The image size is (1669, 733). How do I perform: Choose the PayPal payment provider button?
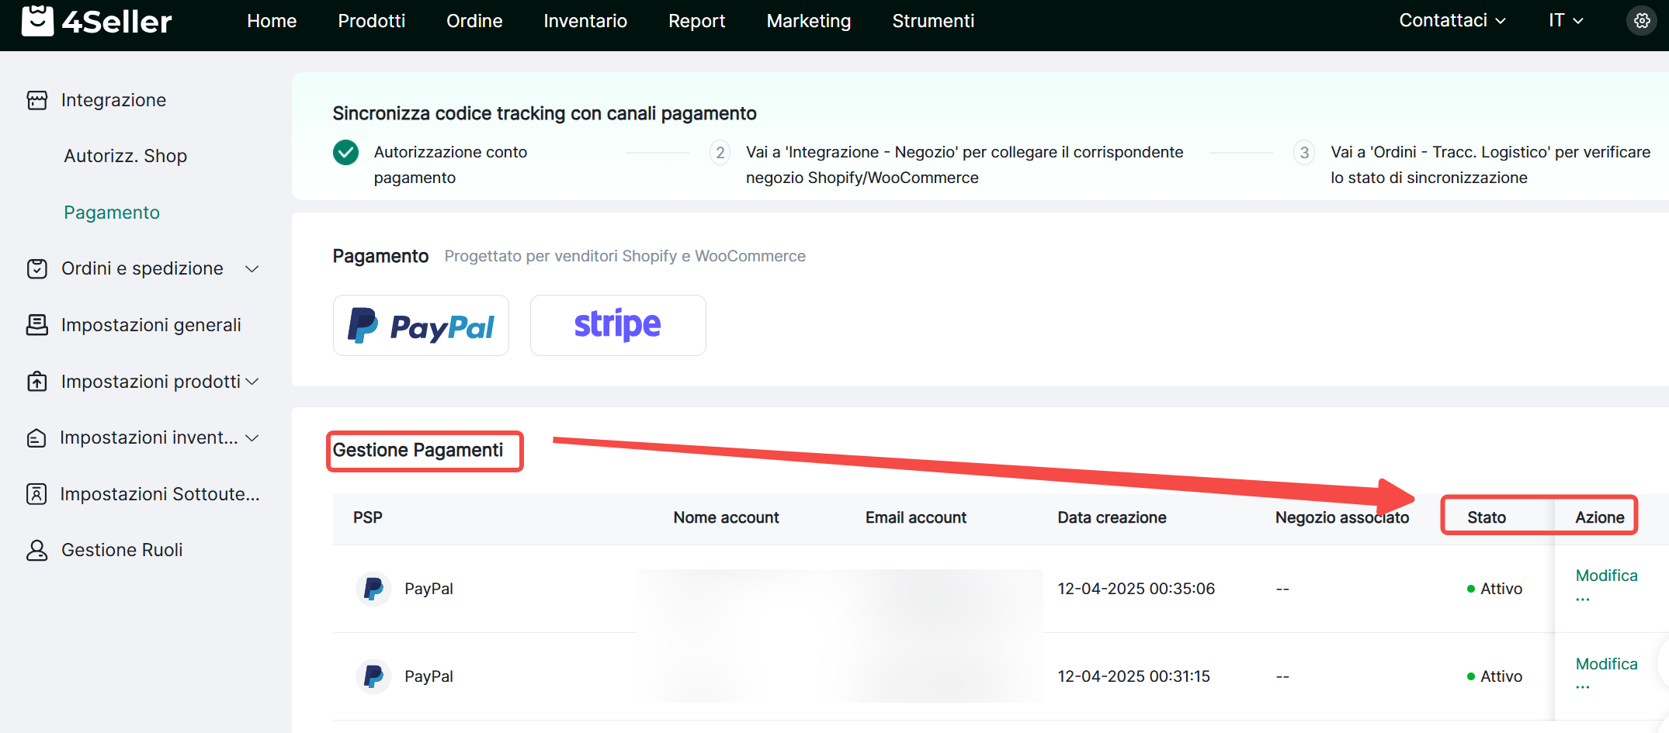click(421, 326)
